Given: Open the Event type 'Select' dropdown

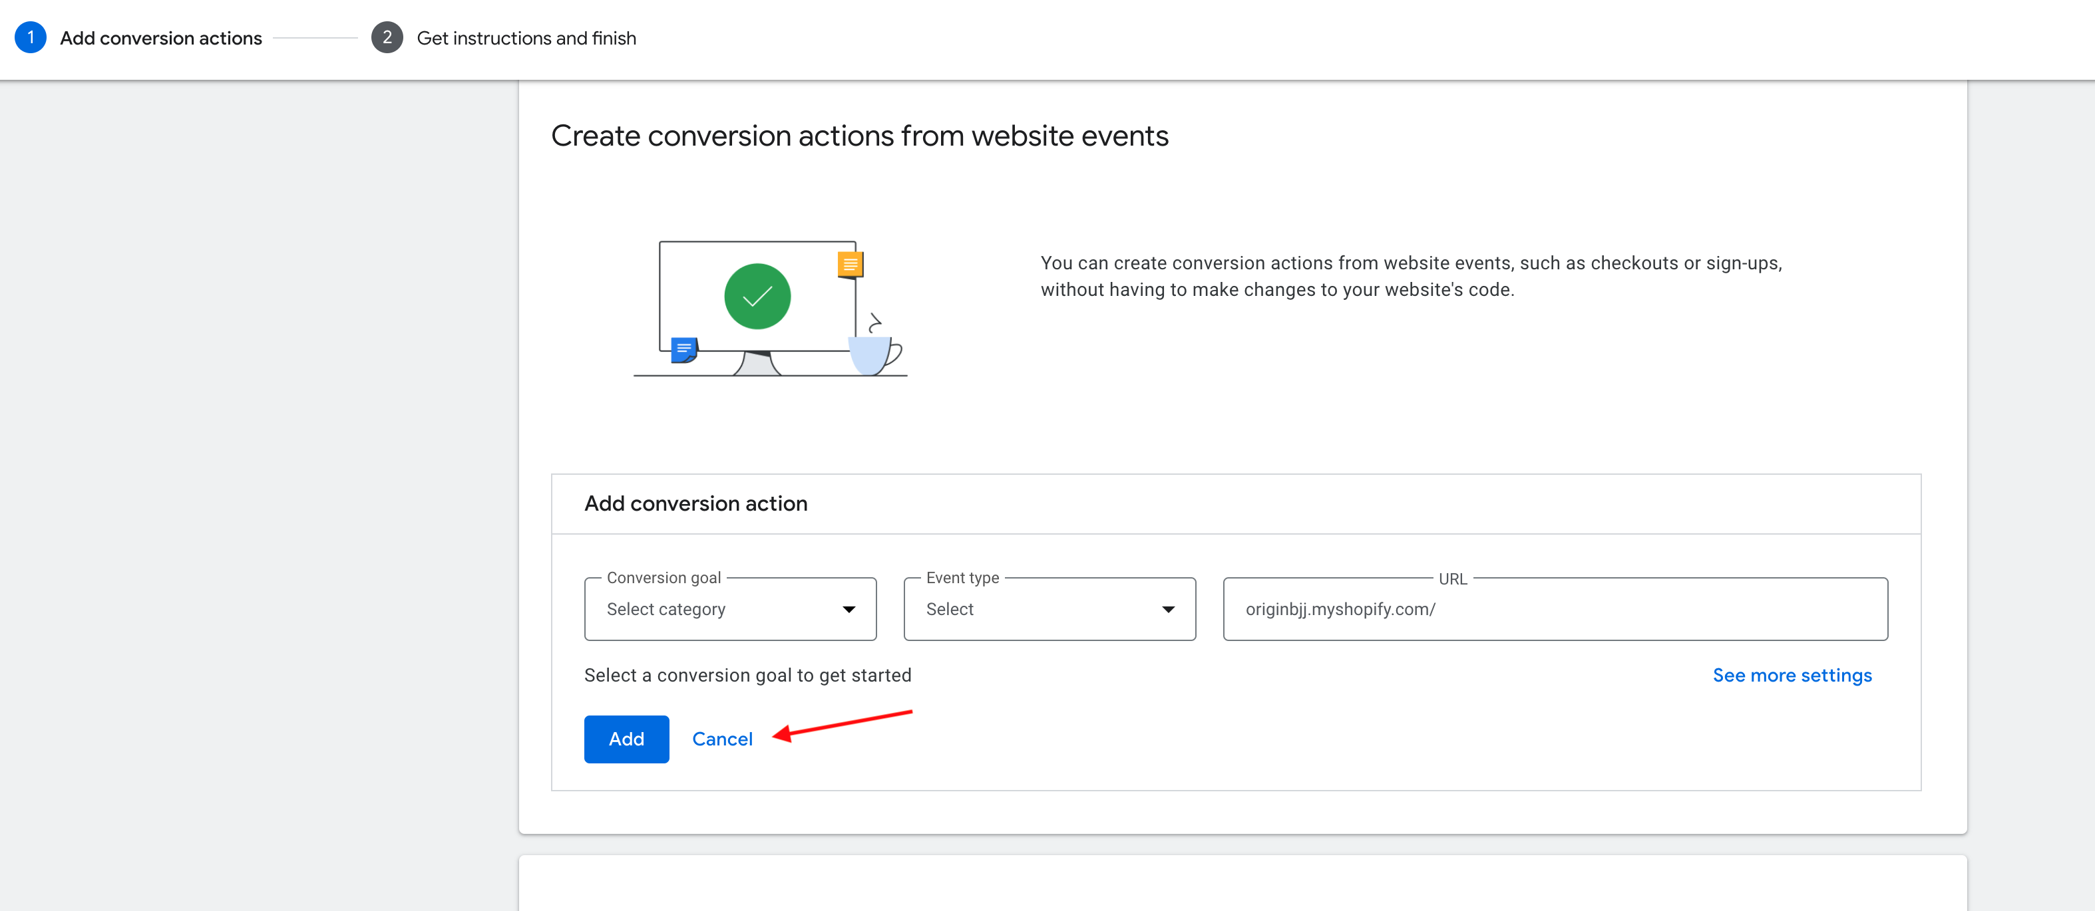Looking at the screenshot, I should click(1048, 608).
